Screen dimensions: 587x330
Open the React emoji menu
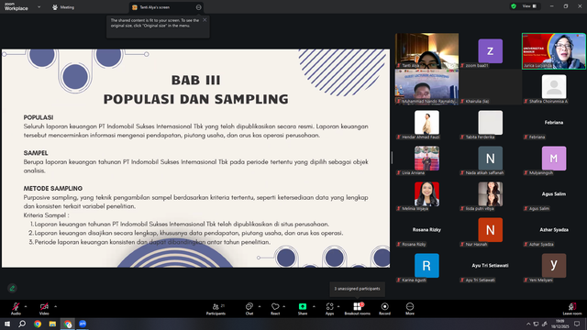275,308
